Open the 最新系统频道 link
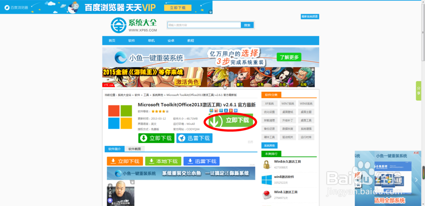This screenshot has height=206, width=425. tap(310, 17)
